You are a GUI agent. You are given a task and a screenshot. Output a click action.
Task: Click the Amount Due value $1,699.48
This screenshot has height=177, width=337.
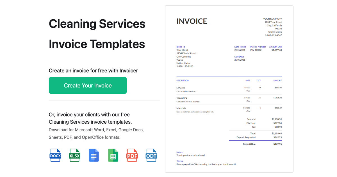[275, 50]
